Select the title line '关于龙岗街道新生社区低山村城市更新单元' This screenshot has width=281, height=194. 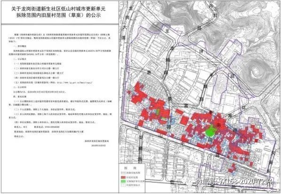tap(59, 8)
